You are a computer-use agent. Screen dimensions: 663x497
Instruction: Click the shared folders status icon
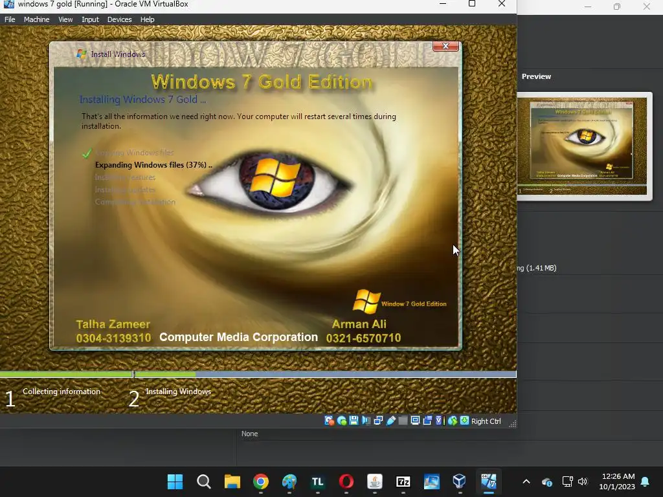point(403,421)
